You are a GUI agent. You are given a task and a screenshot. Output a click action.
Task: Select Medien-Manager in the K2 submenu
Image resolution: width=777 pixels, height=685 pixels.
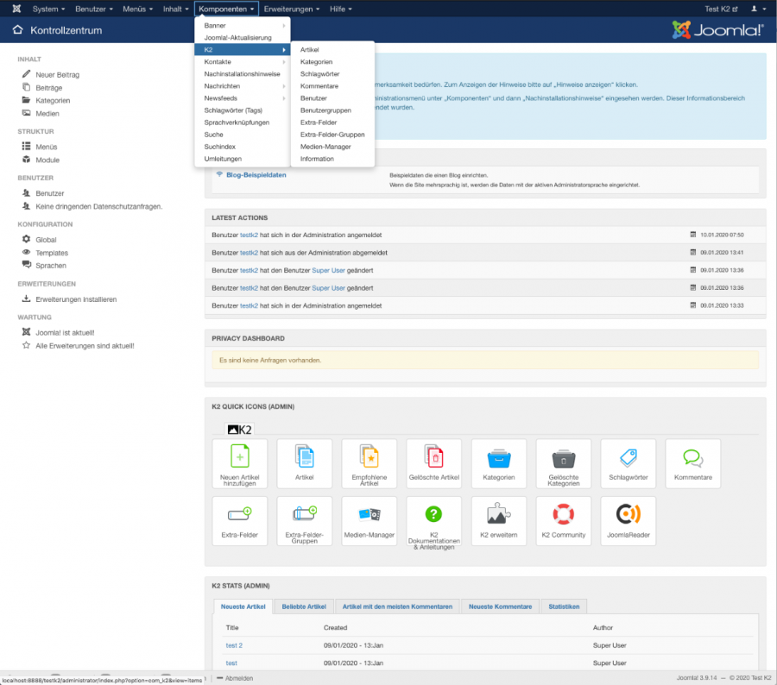pyautogui.click(x=332, y=147)
